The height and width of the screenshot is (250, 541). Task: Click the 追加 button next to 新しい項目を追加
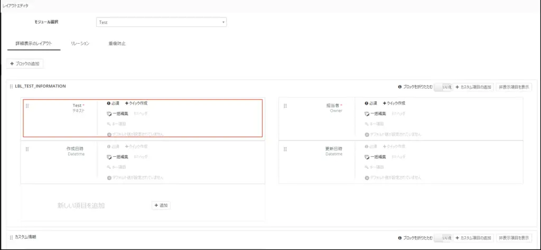tap(161, 205)
